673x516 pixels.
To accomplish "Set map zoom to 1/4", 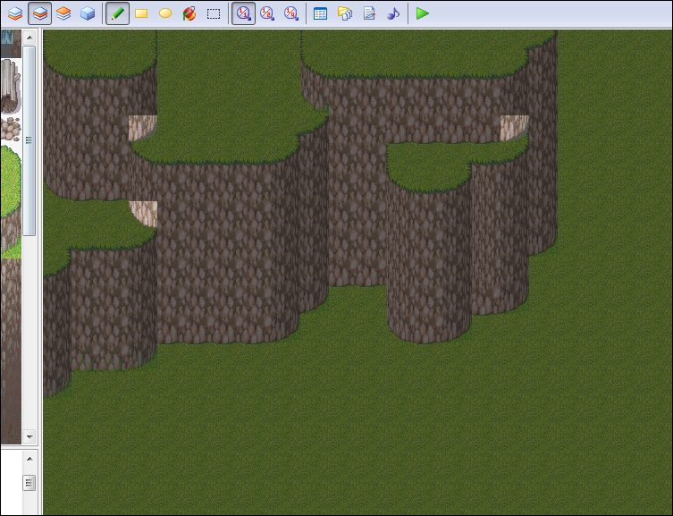I will tap(291, 13).
